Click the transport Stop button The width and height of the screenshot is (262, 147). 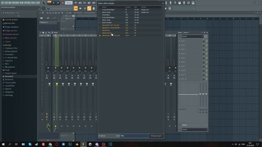click(58, 3)
